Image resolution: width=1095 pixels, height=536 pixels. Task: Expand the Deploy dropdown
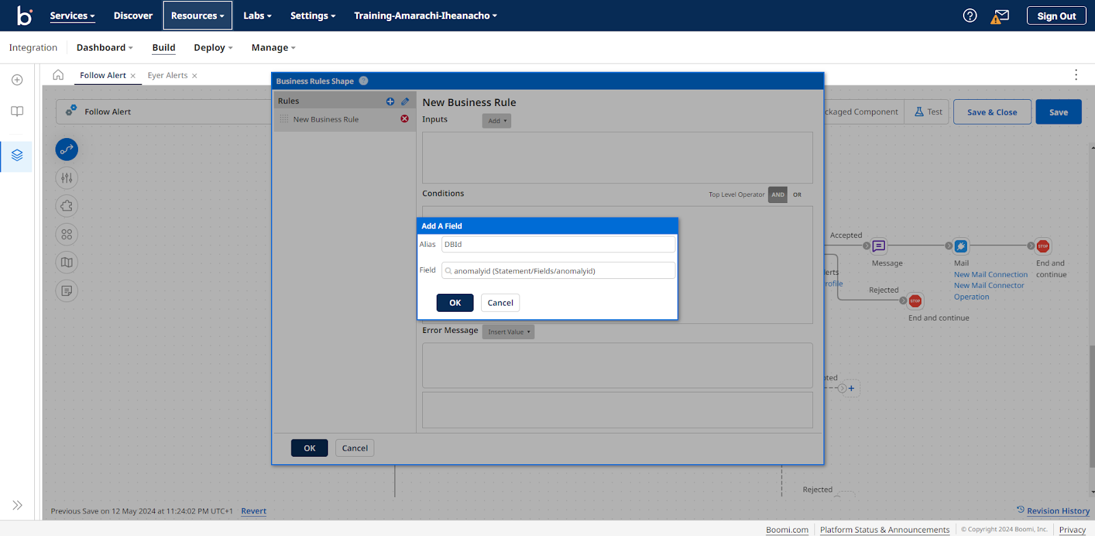[x=214, y=48]
